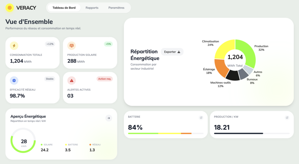Click the battery 84% progress bar

click(166, 133)
